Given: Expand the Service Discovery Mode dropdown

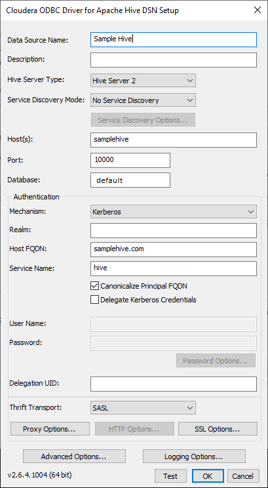Looking at the screenshot, I should [143, 100].
